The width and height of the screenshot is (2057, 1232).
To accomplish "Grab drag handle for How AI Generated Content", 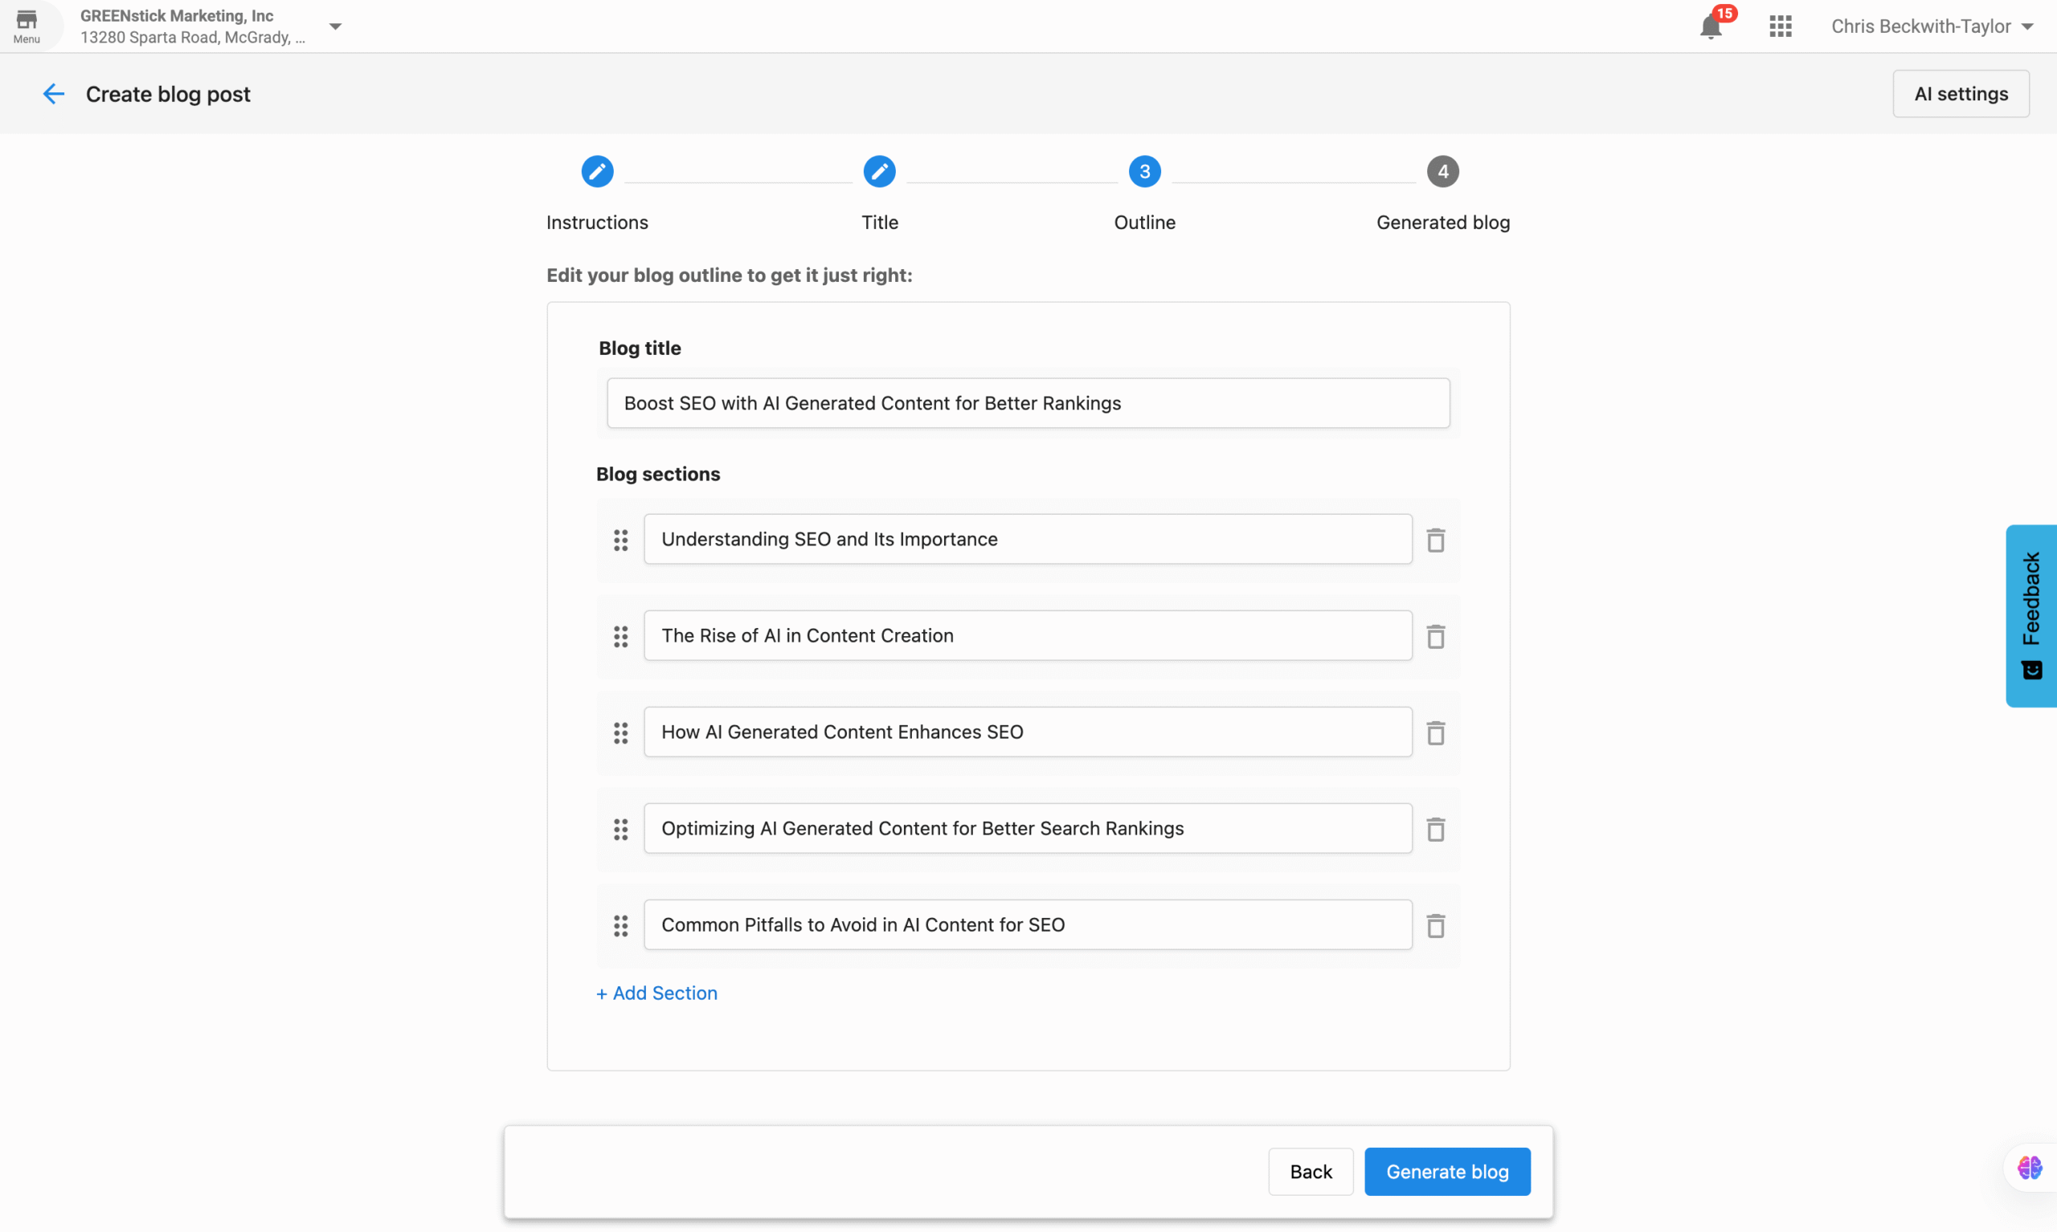I will click(x=620, y=733).
